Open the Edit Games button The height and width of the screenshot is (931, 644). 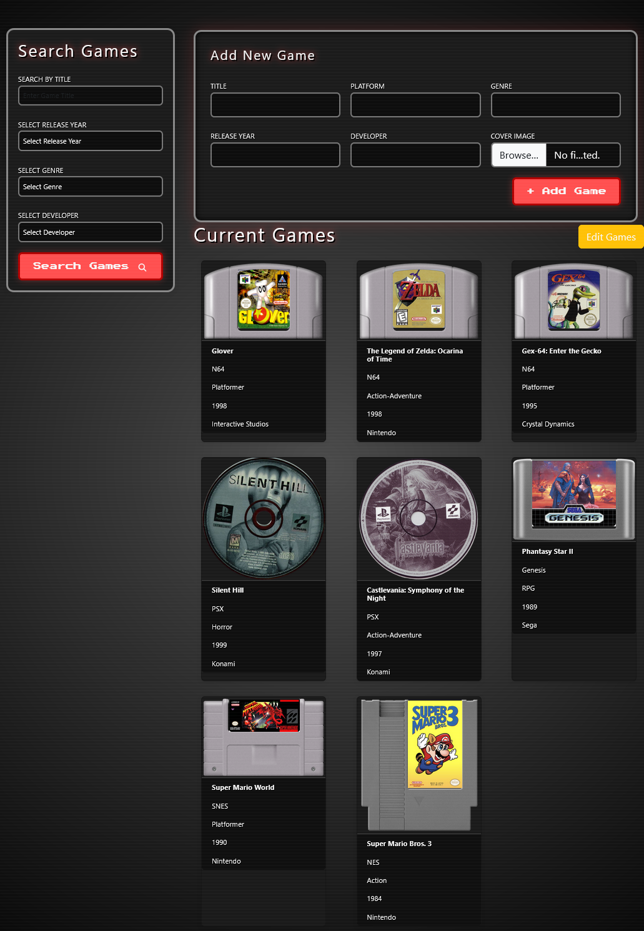click(611, 237)
